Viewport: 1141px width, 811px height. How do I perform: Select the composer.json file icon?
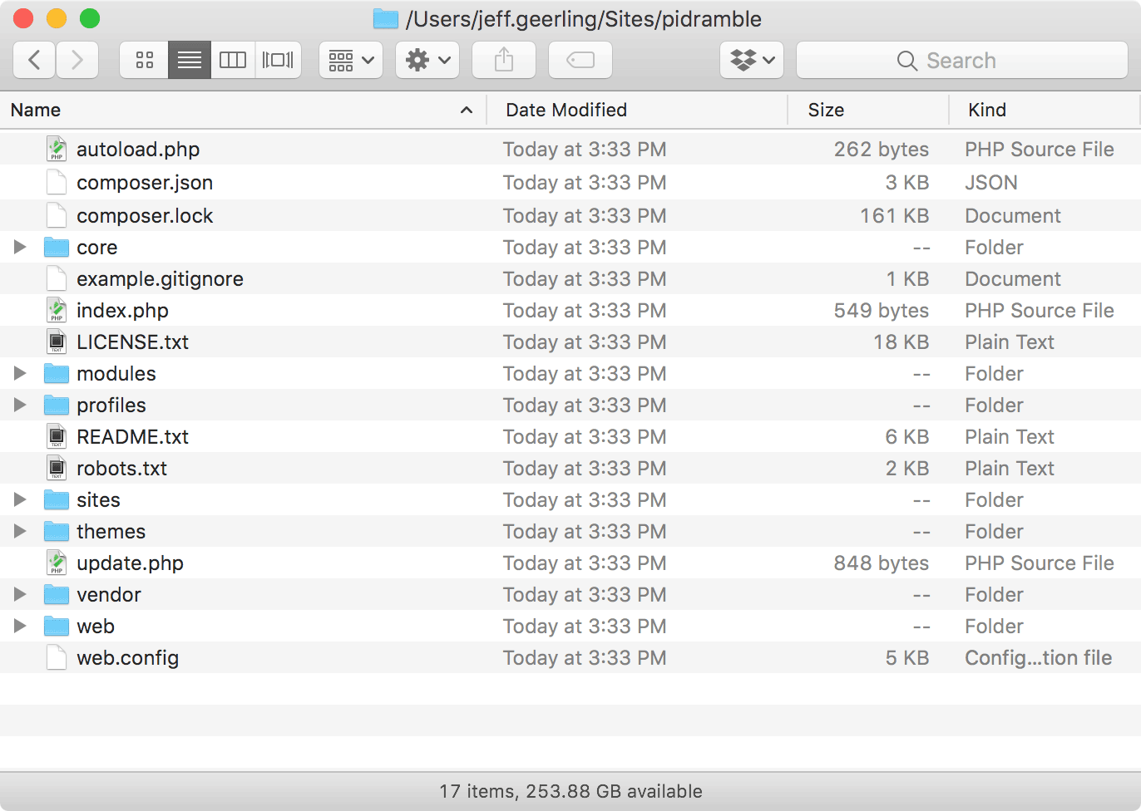pyautogui.click(x=57, y=182)
